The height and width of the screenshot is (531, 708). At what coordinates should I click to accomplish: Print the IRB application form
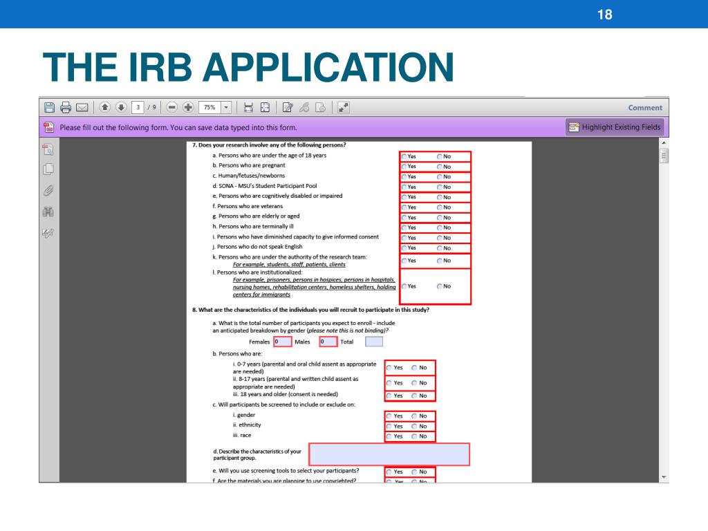[66, 107]
